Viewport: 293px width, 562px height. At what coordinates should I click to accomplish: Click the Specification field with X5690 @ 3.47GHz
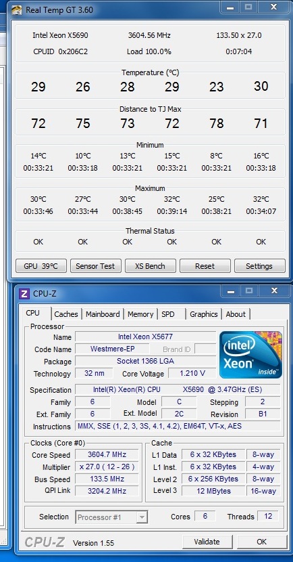click(178, 389)
